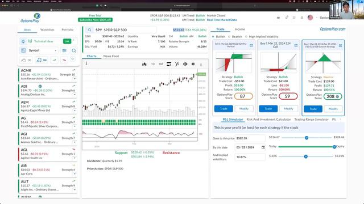Open the Custom Strategy card pop-out icon
The image size is (364, 204).
[x=340, y=46]
